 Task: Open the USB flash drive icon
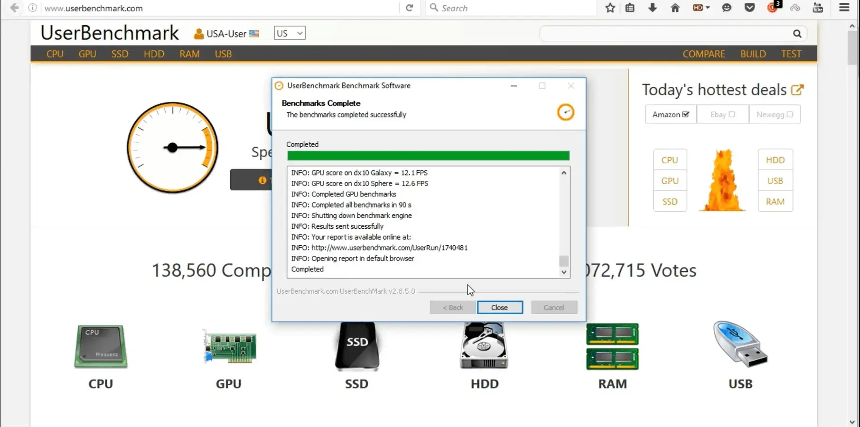[x=740, y=344]
